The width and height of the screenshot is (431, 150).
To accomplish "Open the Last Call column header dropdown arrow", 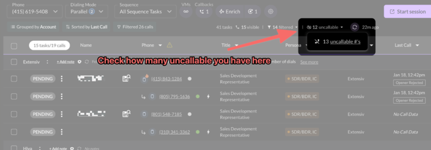I will pos(417,45).
